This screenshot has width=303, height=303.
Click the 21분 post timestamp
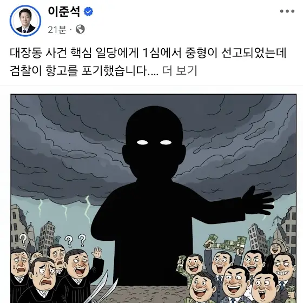click(x=57, y=30)
